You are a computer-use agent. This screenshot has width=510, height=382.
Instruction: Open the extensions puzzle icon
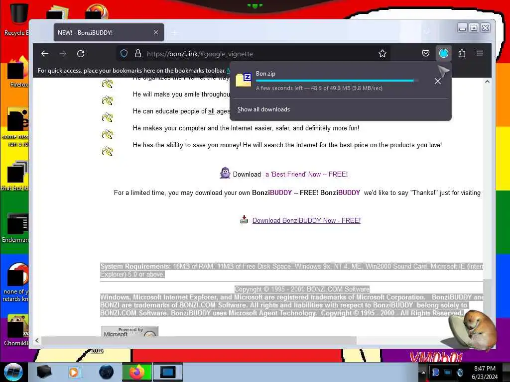(x=462, y=53)
